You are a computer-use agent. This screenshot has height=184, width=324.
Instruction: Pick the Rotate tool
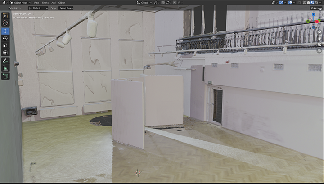5,38
